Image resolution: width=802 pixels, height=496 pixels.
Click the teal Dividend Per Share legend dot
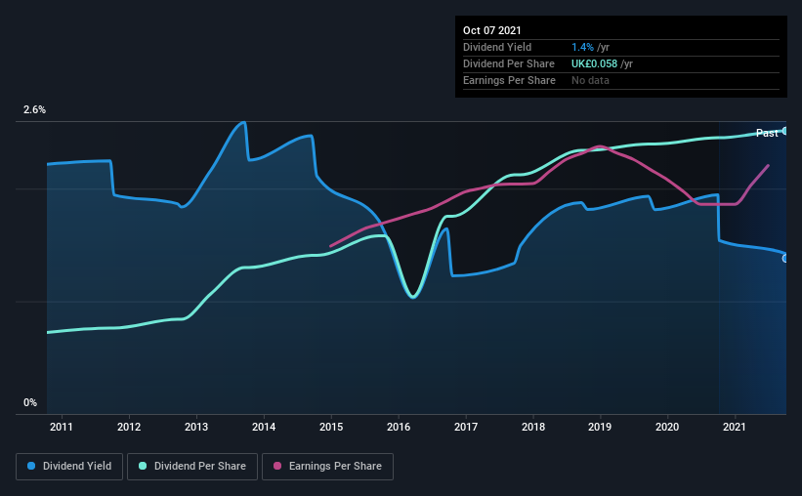coord(143,466)
